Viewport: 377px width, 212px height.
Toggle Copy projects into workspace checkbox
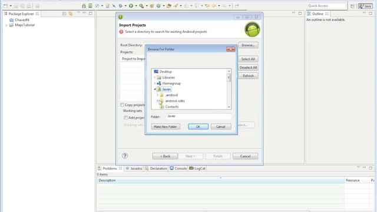coord(122,105)
